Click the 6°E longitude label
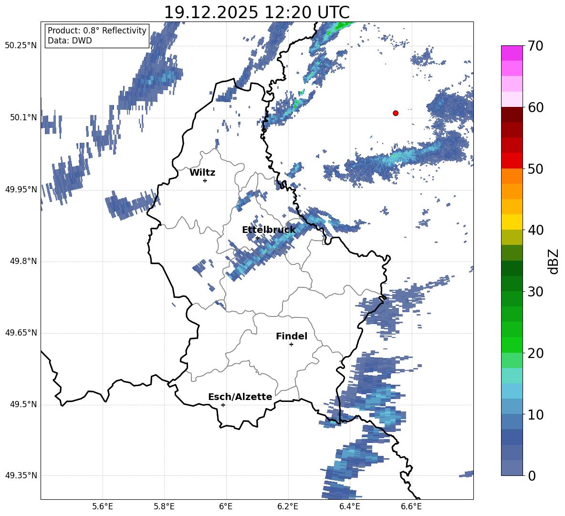The height and width of the screenshot is (516, 565). click(226, 506)
